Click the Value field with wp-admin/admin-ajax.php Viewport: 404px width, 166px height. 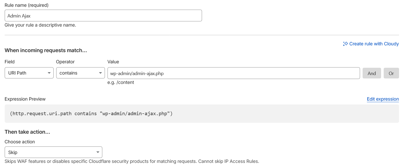coord(233,73)
